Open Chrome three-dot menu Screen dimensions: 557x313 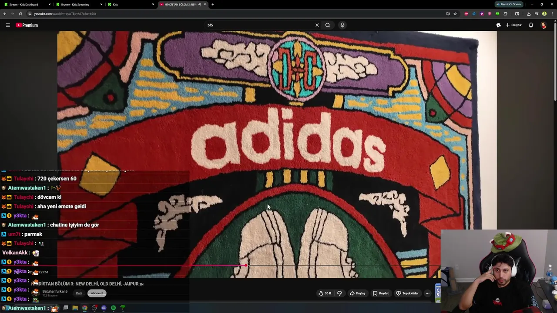pyautogui.click(x=552, y=13)
